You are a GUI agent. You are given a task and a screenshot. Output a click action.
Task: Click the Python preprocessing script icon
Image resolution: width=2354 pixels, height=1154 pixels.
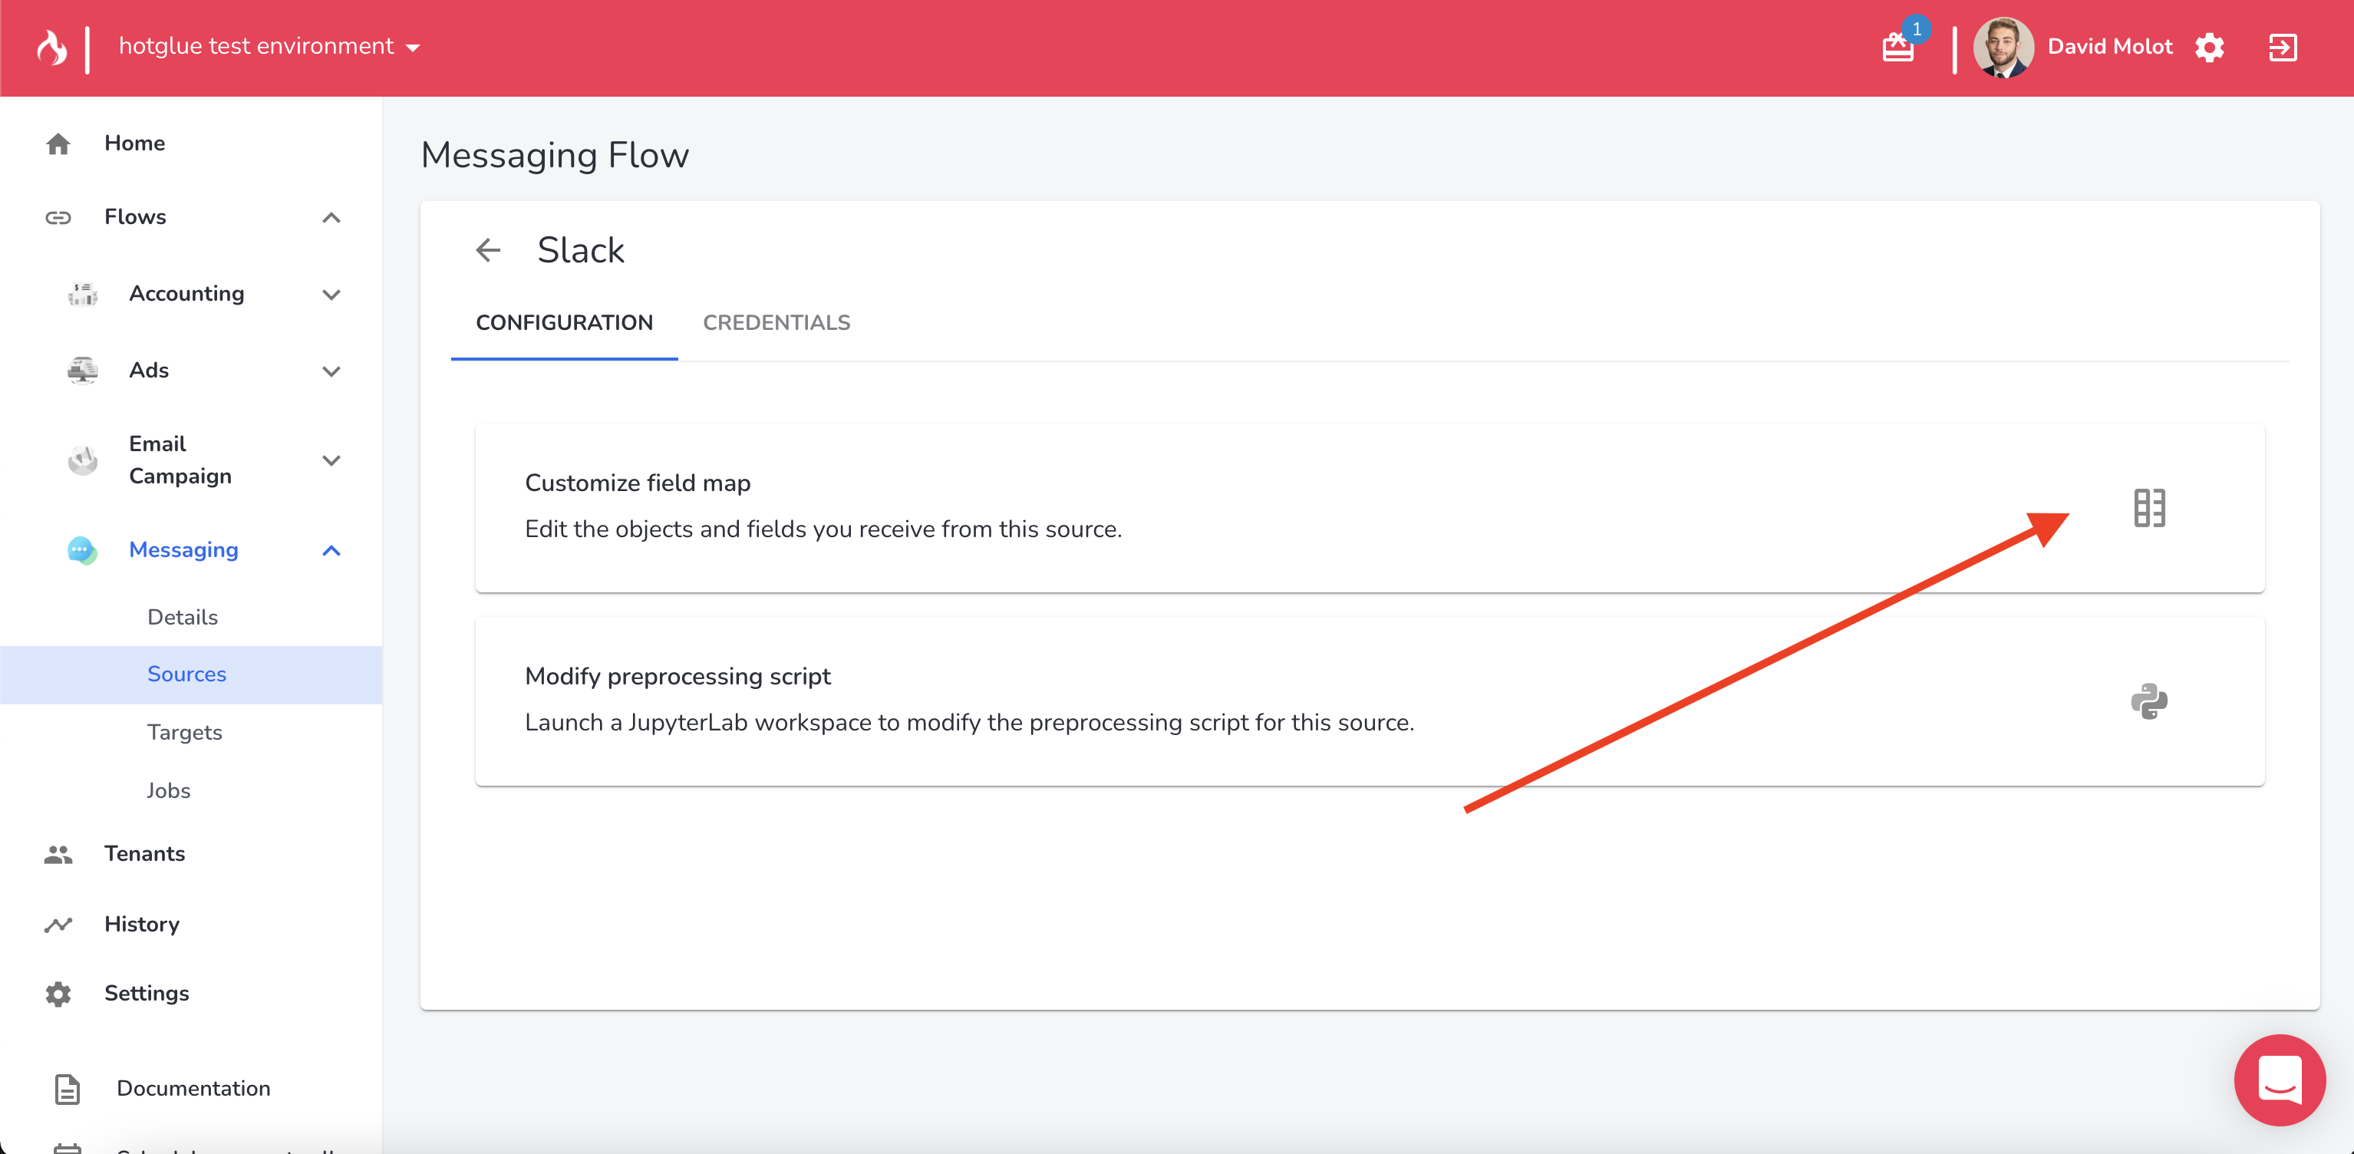pos(2149,702)
